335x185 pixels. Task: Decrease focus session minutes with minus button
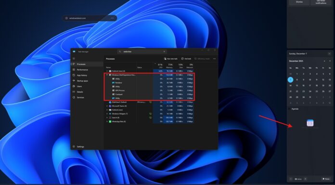click(291, 179)
